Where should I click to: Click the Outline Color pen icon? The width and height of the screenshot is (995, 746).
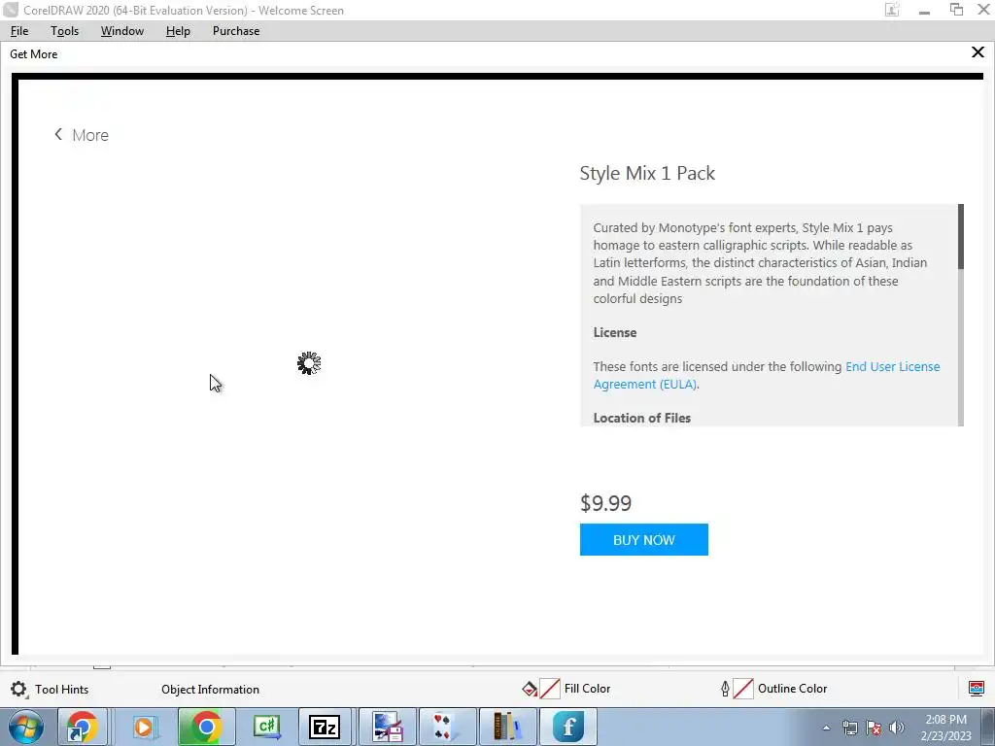(725, 689)
